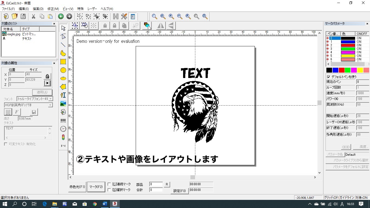
Task: Cut the selection with the scissors icon
Action: (34, 17)
